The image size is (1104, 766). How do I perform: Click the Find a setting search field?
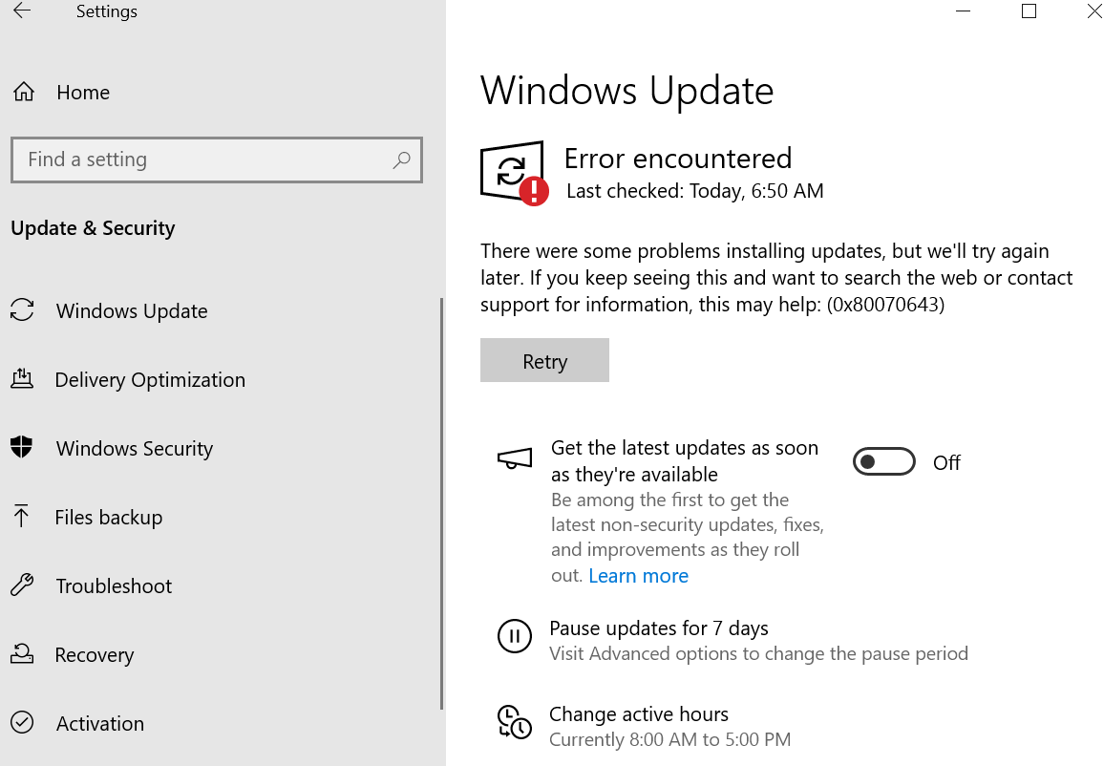(217, 160)
